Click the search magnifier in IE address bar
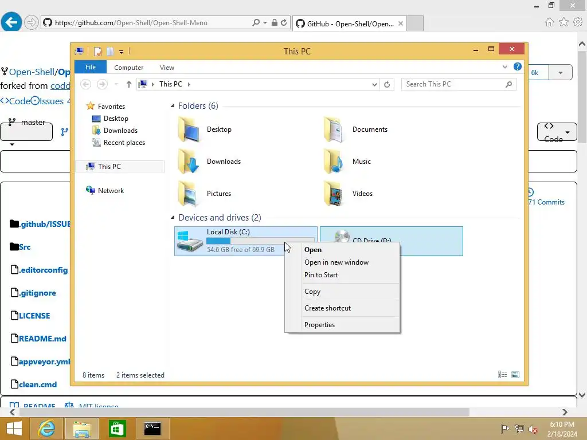Screen dimensions: 587x440 tap(256, 22)
